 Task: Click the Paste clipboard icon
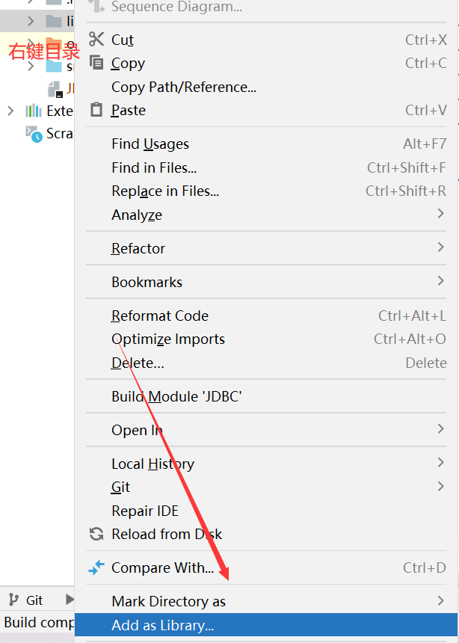[96, 110]
